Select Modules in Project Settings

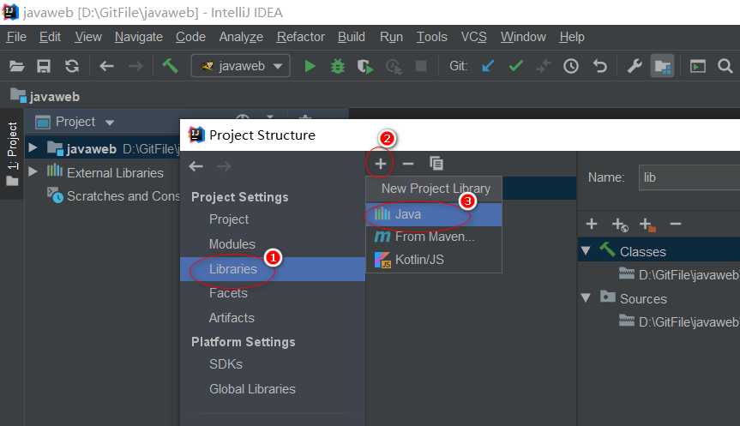click(x=232, y=244)
